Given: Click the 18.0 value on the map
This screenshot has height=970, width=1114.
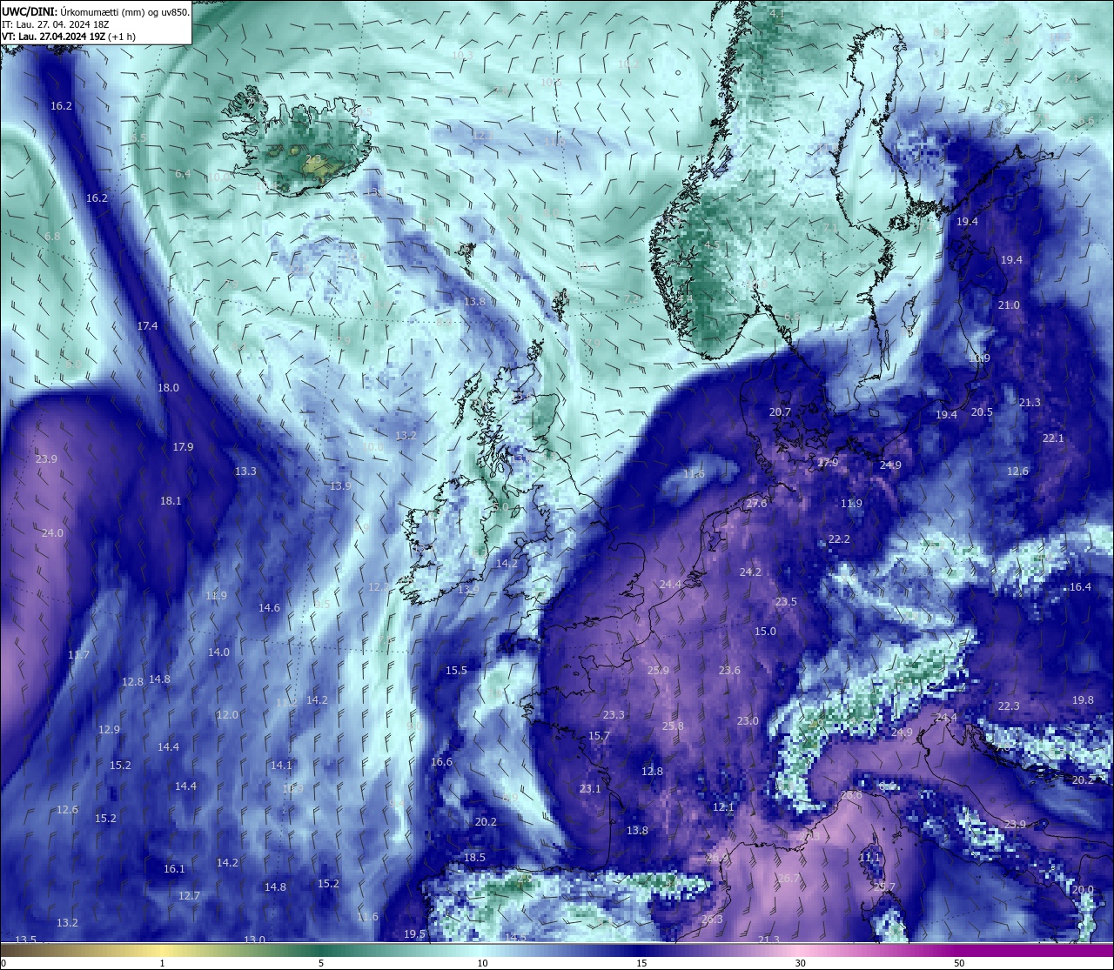Looking at the screenshot, I should [168, 388].
